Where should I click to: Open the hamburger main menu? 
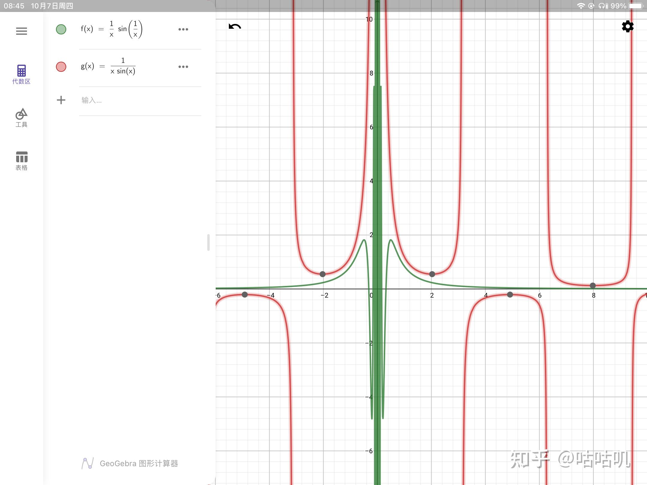pos(22,31)
